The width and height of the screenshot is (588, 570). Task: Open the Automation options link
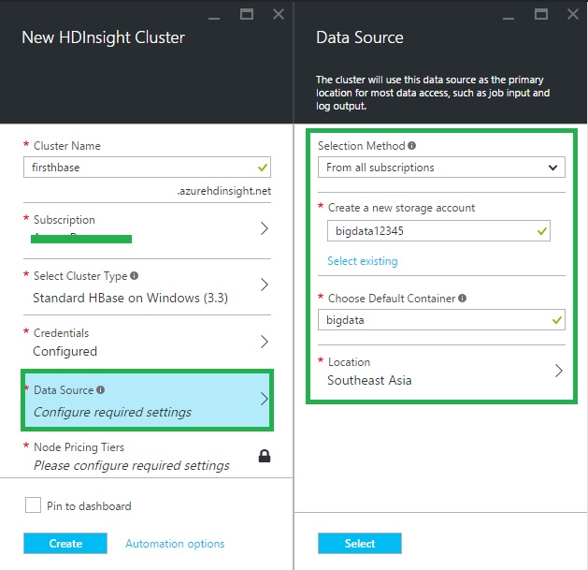(x=175, y=544)
